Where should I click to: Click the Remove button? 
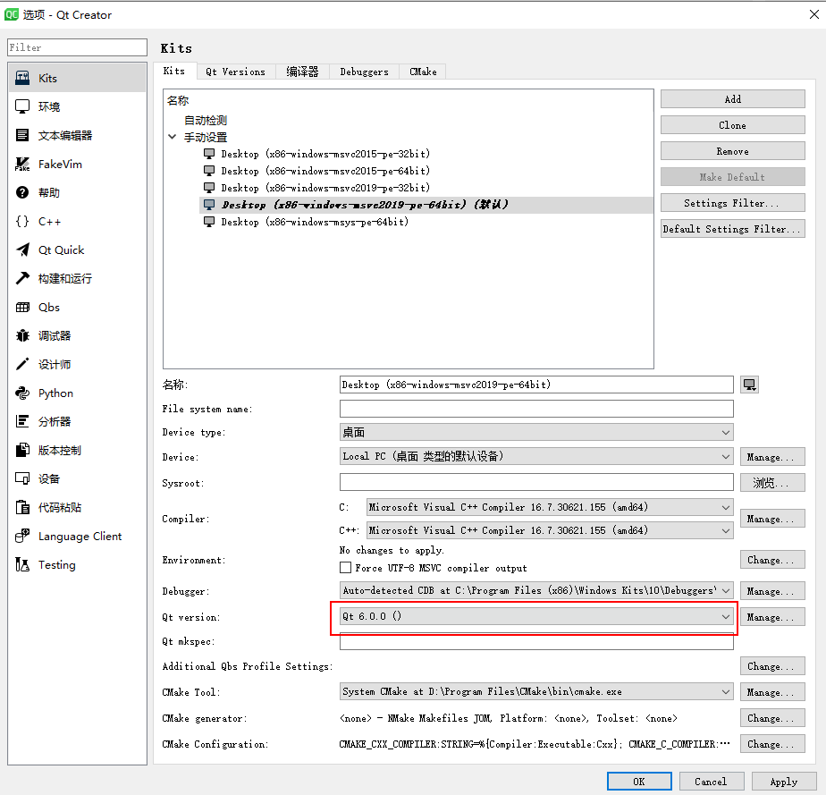[733, 151]
